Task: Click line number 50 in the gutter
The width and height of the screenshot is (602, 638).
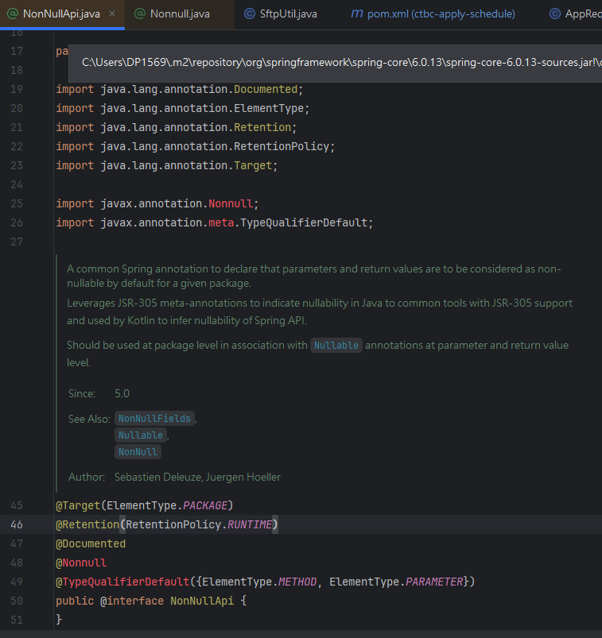Action: [17, 601]
